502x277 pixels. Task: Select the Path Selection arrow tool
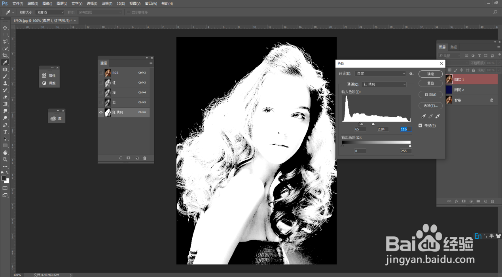[5, 138]
